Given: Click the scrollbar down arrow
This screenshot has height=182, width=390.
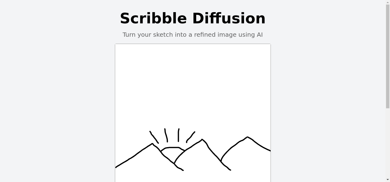Looking at the screenshot, I should coord(388,180).
